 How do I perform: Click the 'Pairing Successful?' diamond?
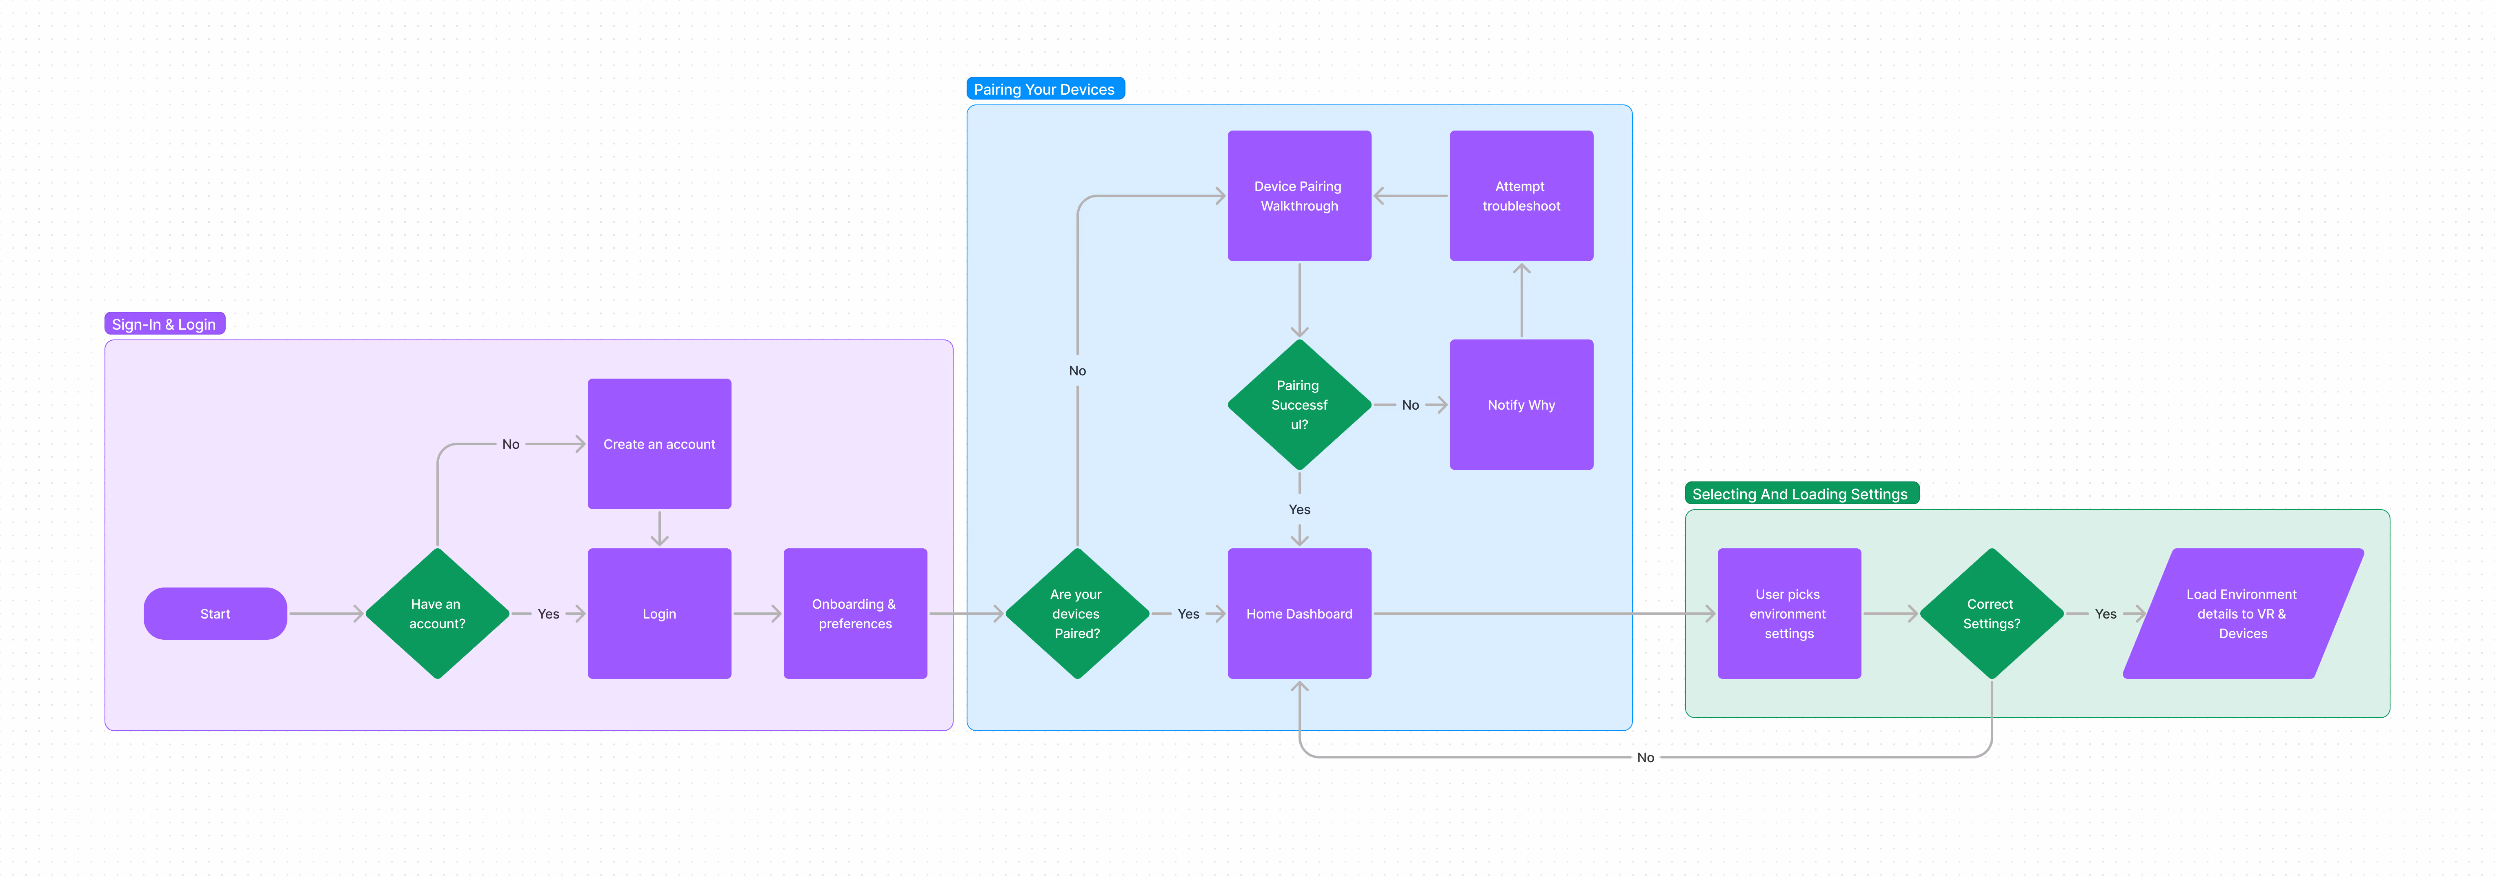tap(1299, 405)
